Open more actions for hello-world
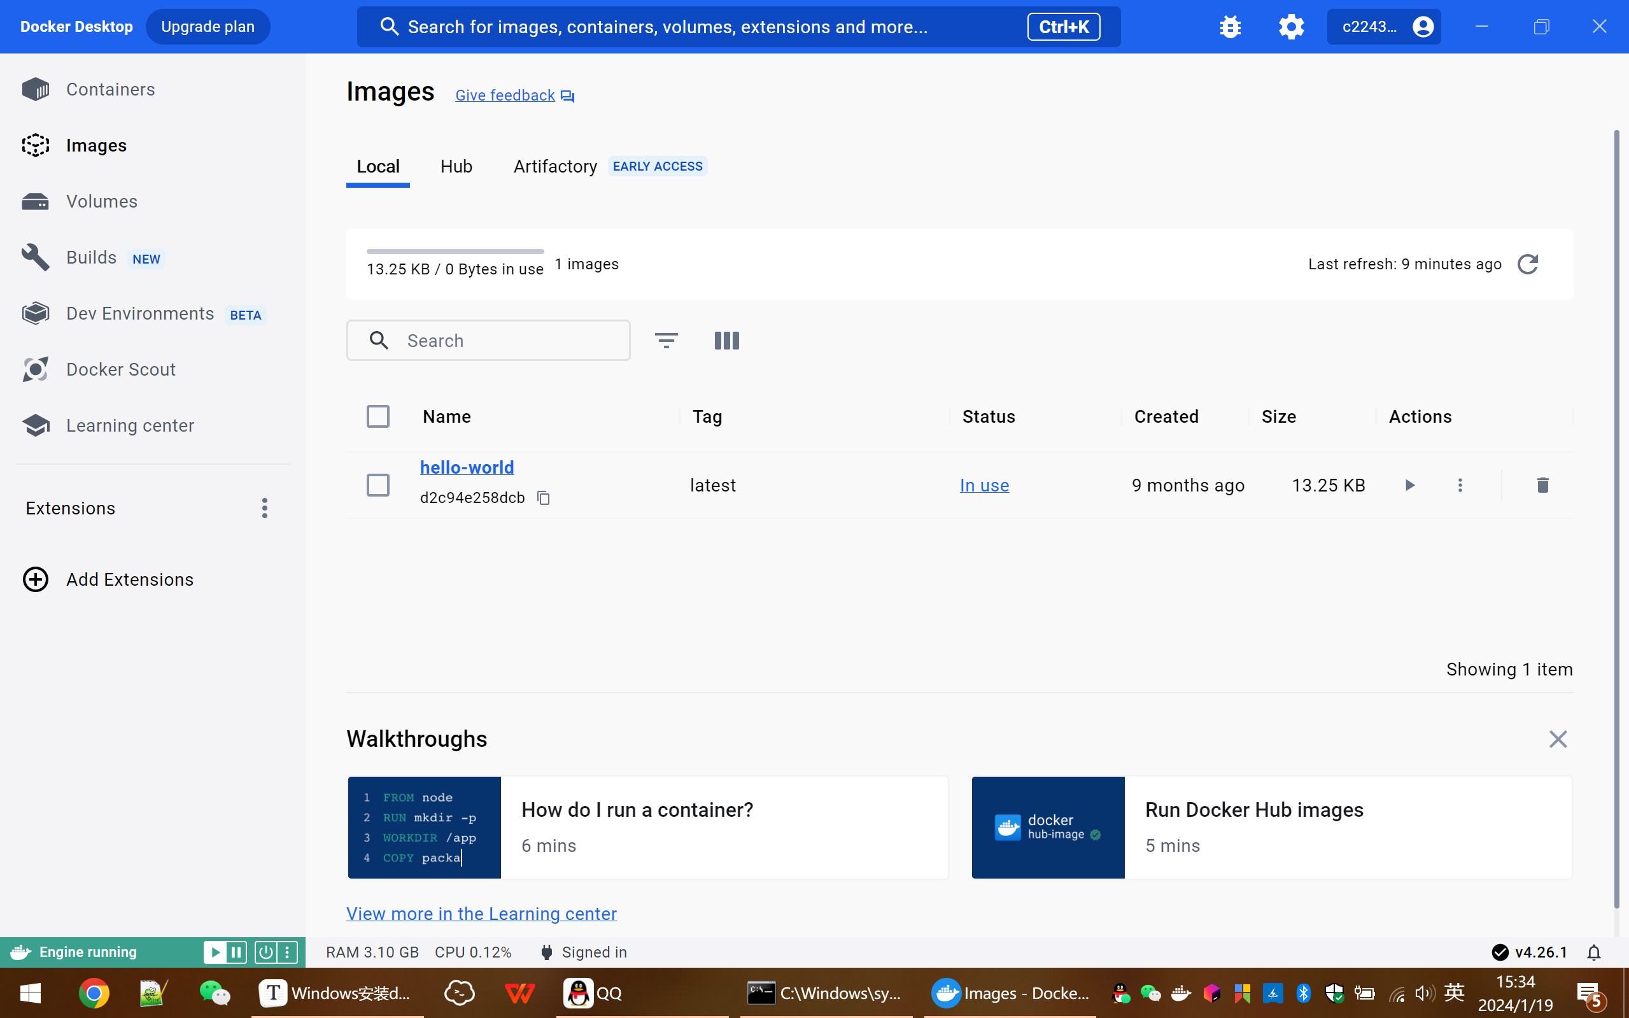Screen dimensions: 1629x1018 [1460, 484]
